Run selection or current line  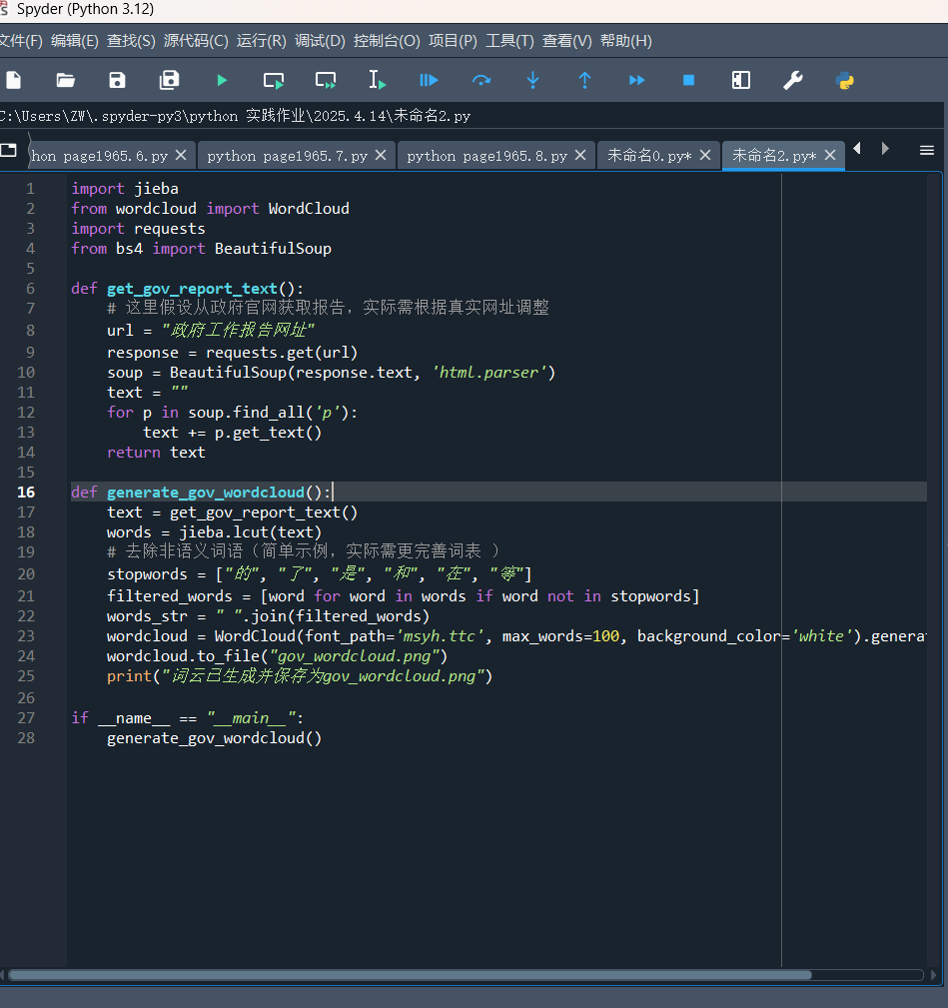coord(378,80)
